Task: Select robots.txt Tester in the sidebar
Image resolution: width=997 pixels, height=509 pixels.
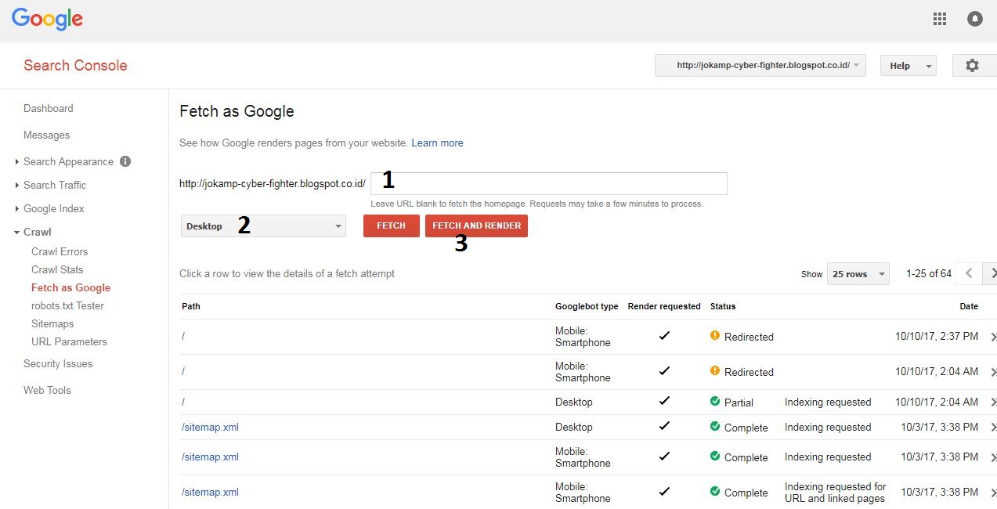Action: pos(67,305)
